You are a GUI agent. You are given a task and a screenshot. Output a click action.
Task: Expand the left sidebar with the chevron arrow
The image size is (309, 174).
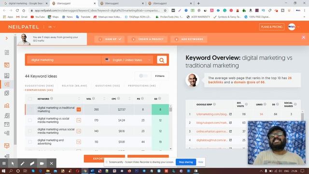click(6, 38)
